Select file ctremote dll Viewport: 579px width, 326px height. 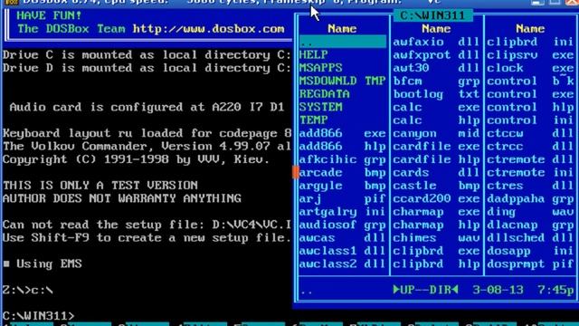530,159
